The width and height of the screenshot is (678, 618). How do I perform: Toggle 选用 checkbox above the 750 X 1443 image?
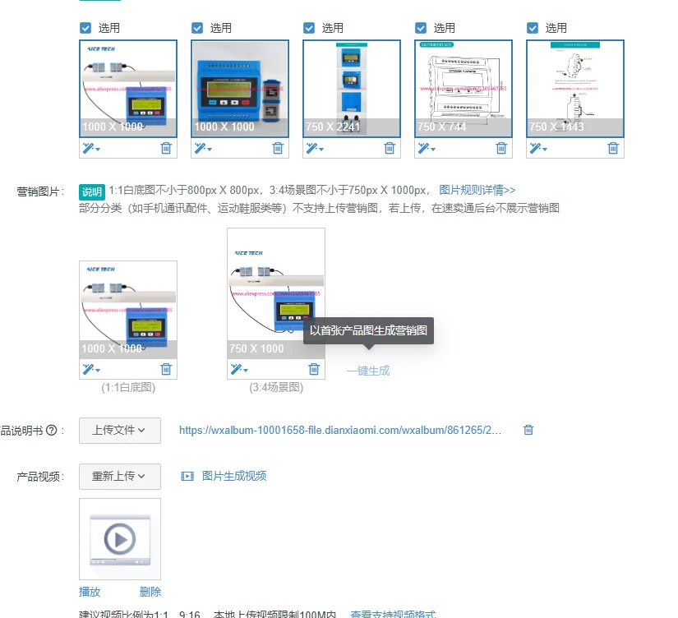point(533,28)
